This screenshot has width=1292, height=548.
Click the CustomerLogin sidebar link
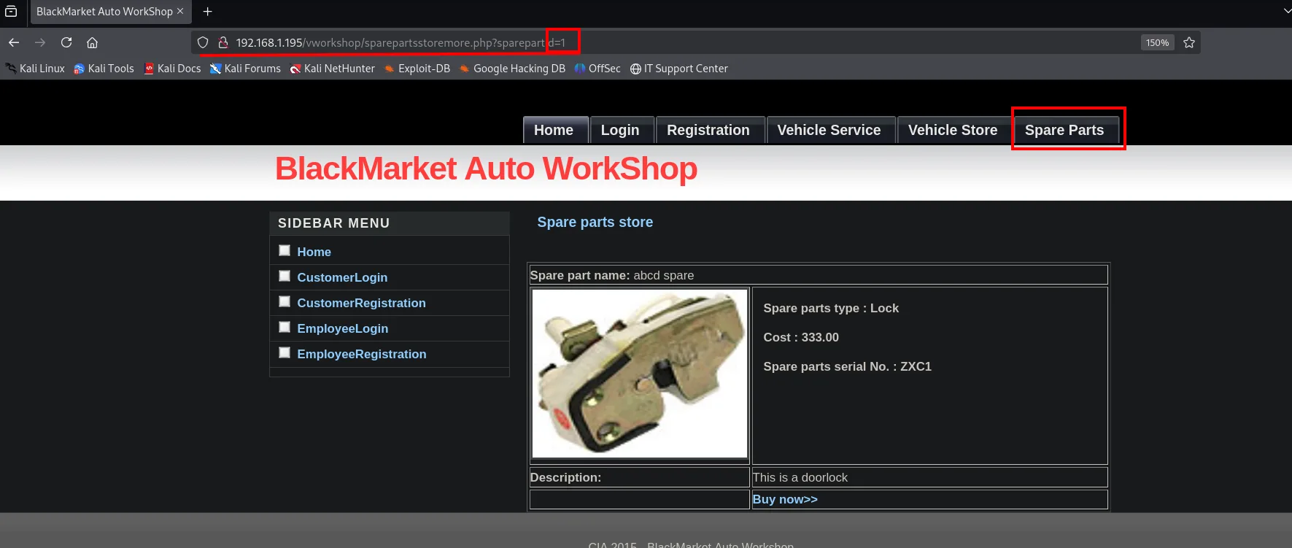pos(342,277)
